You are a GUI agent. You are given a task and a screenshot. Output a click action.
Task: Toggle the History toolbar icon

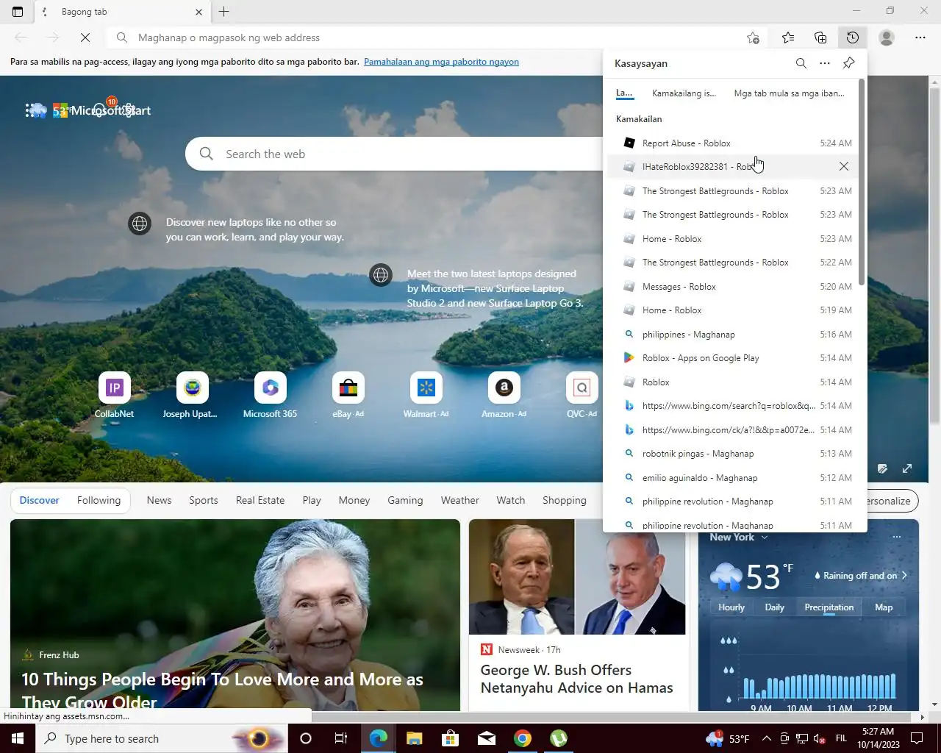(853, 38)
